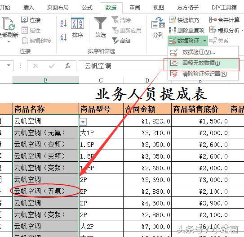
Task: Select cell with ¥3,210.0
Action: [147, 132]
